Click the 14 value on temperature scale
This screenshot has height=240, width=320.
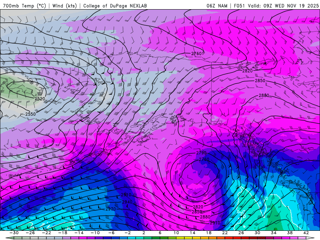coord(192,233)
